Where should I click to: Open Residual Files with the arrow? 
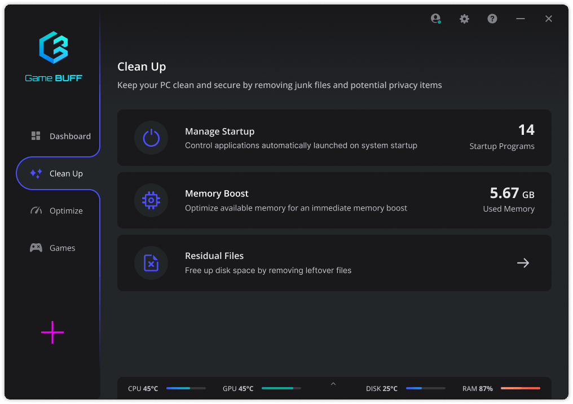(523, 263)
